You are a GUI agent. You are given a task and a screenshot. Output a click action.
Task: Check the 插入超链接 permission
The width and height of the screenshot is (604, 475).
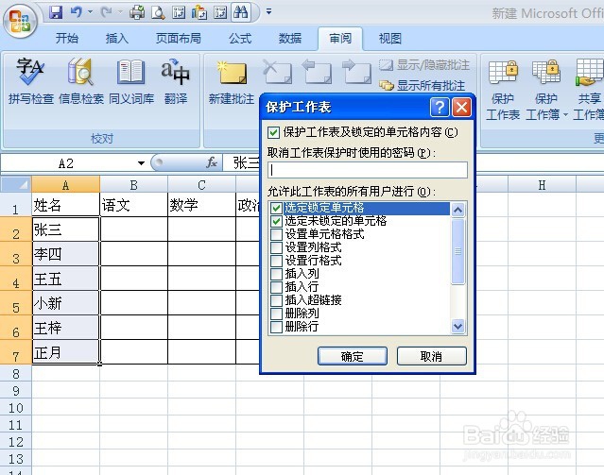coord(276,300)
